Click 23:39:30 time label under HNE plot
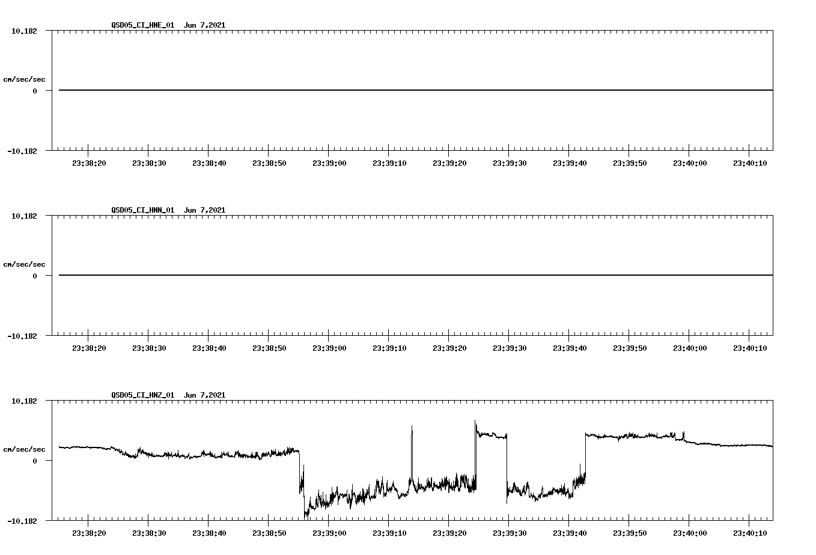This screenshot has height=555, width=816. (x=510, y=163)
